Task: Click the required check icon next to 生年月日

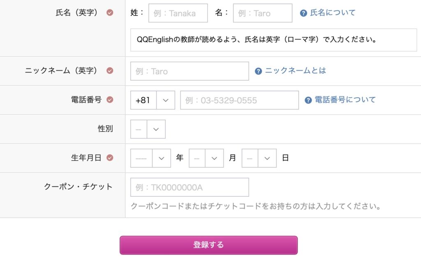Action: [x=110, y=158]
